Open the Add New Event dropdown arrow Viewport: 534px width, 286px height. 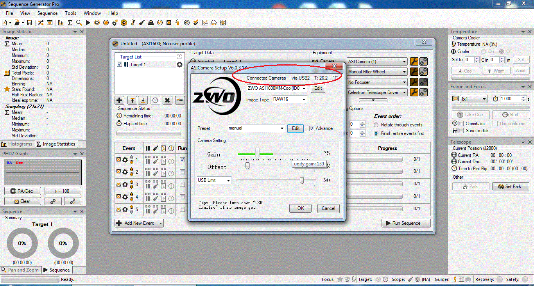coord(160,223)
